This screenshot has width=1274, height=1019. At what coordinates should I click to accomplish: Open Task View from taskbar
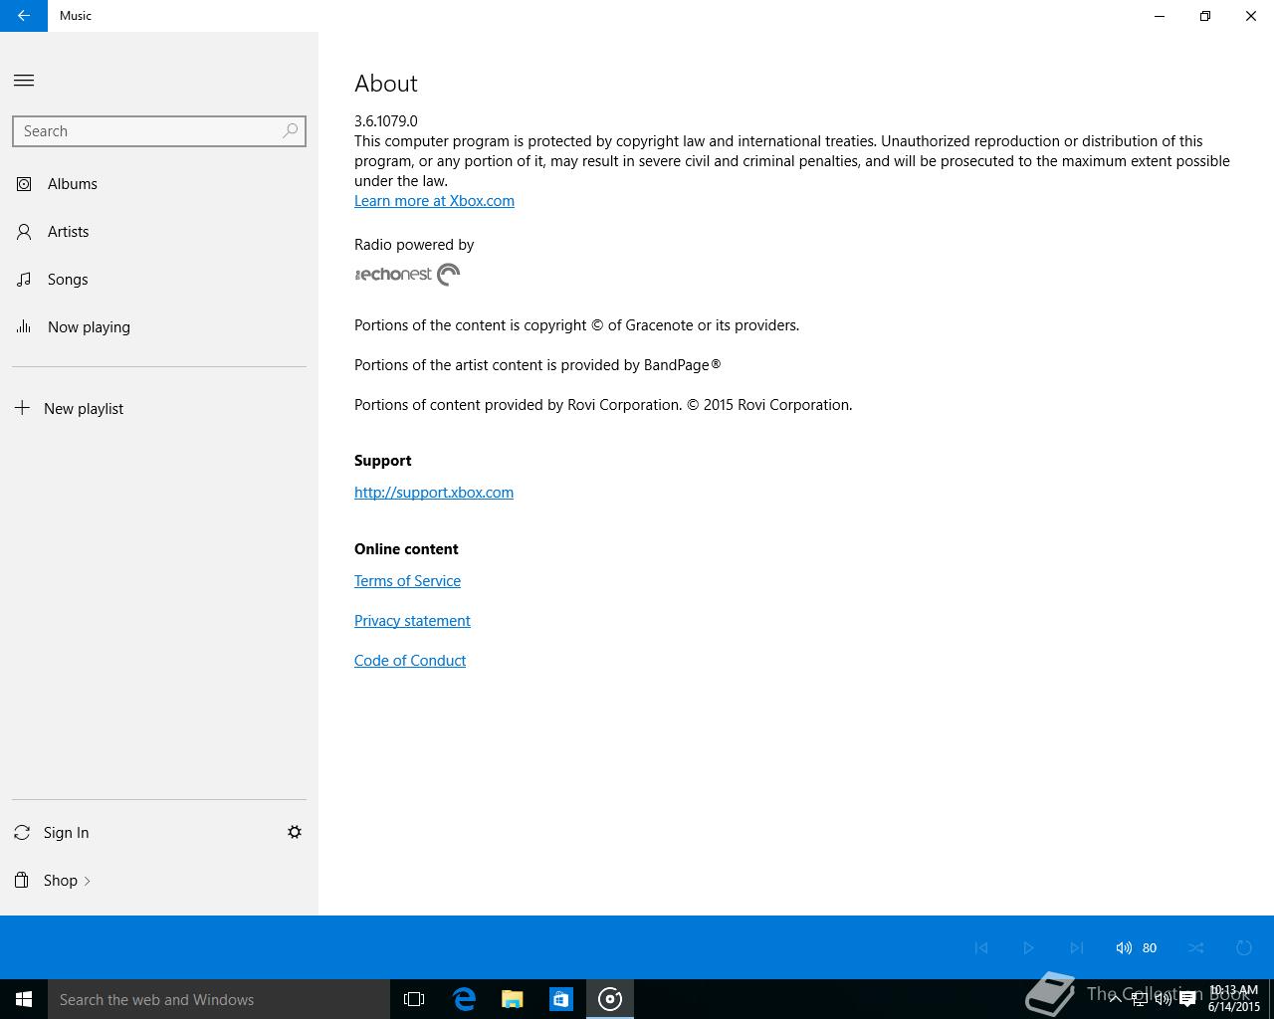coord(414,999)
